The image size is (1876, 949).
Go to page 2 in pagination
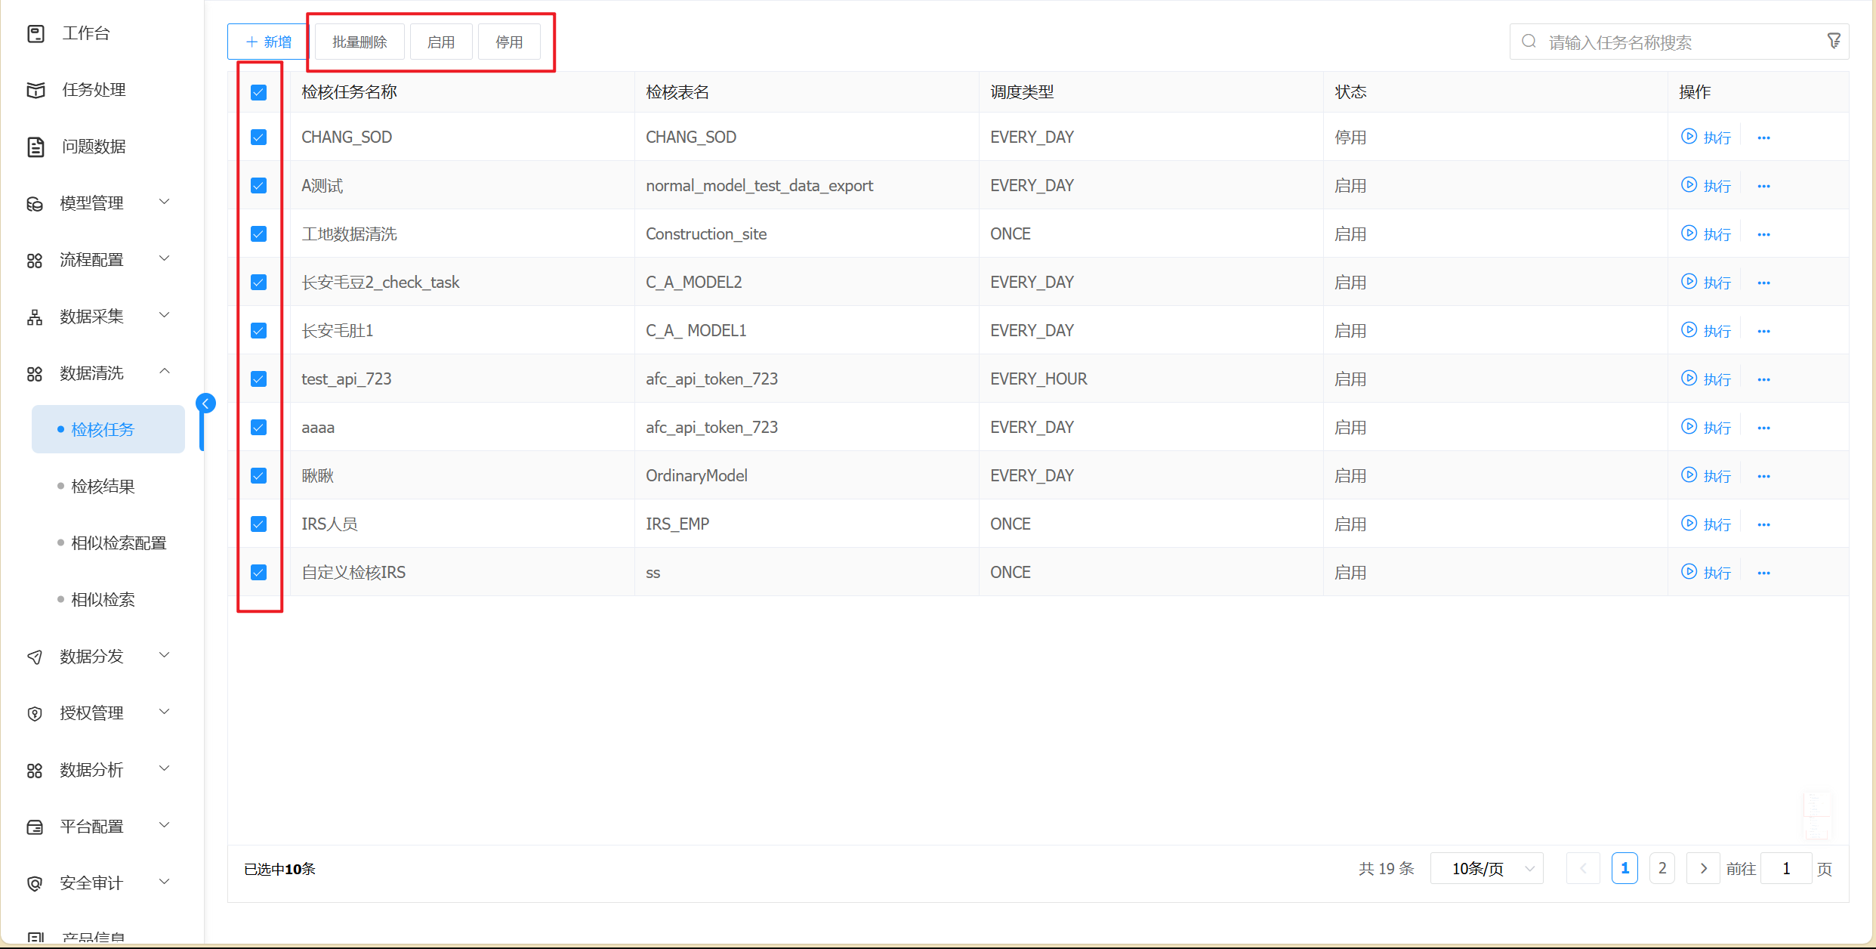[1662, 868]
